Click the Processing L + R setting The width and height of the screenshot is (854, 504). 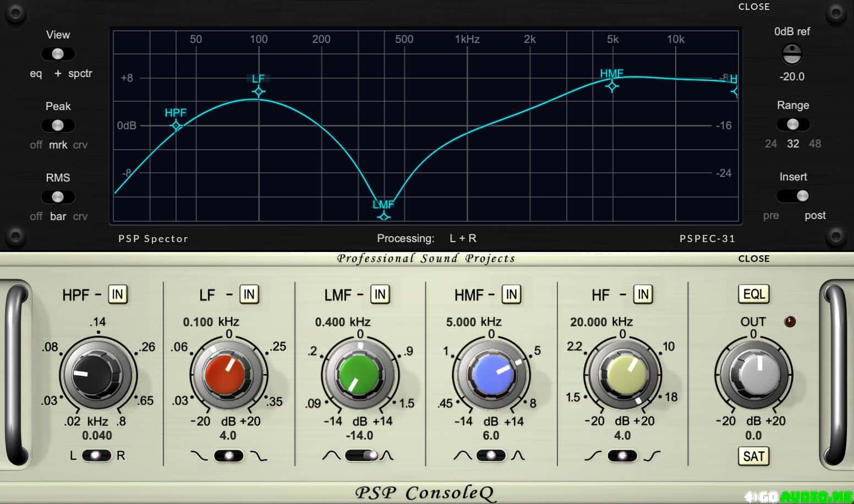[x=463, y=238]
